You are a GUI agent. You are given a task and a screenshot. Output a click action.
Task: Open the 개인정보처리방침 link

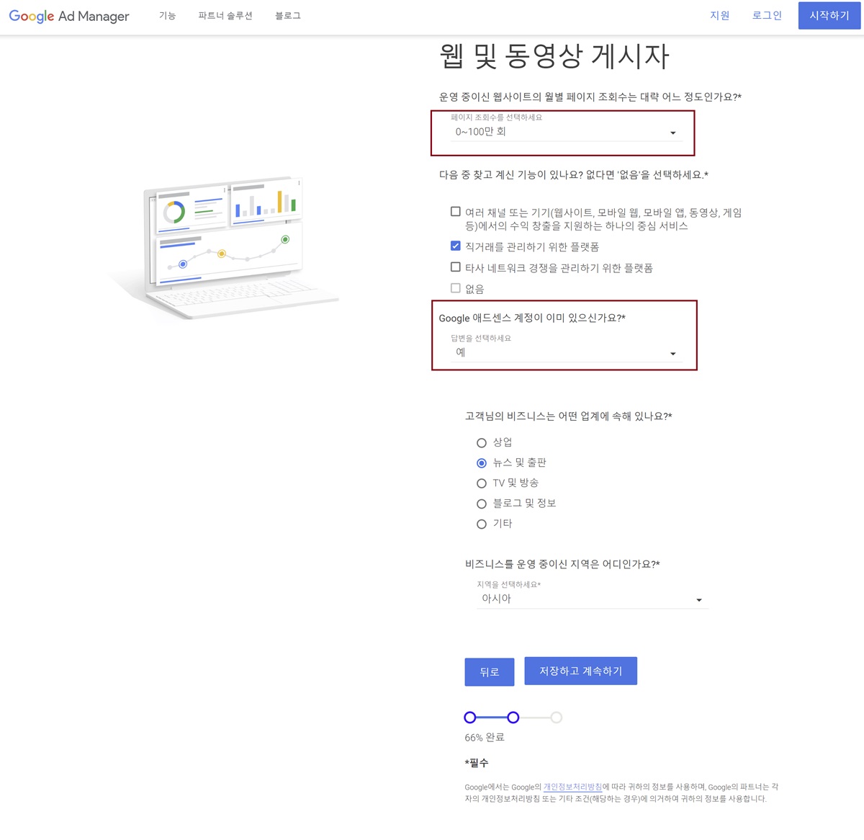572,787
